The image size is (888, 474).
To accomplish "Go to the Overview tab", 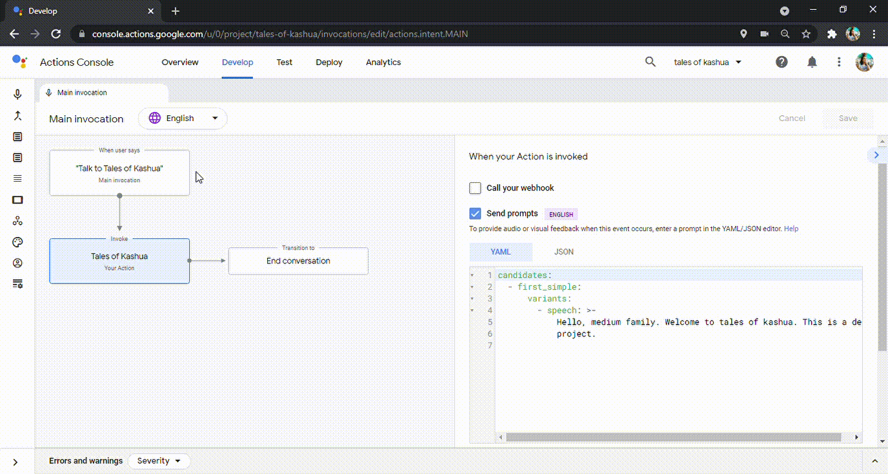I will click(180, 62).
